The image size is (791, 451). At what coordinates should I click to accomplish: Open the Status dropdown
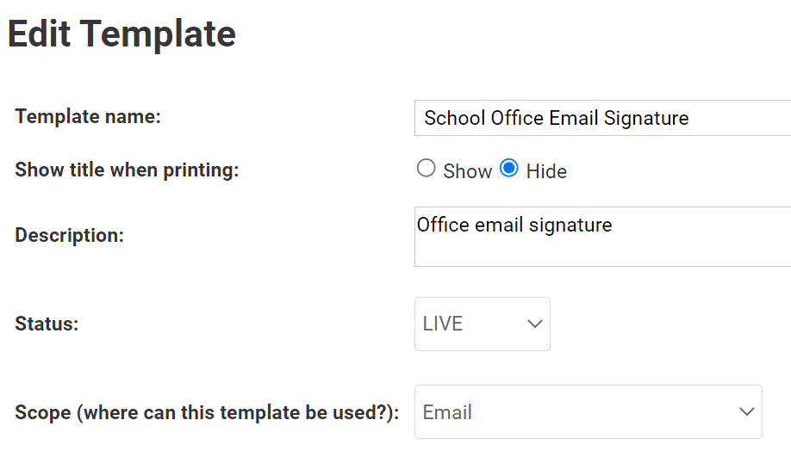pyautogui.click(x=482, y=324)
